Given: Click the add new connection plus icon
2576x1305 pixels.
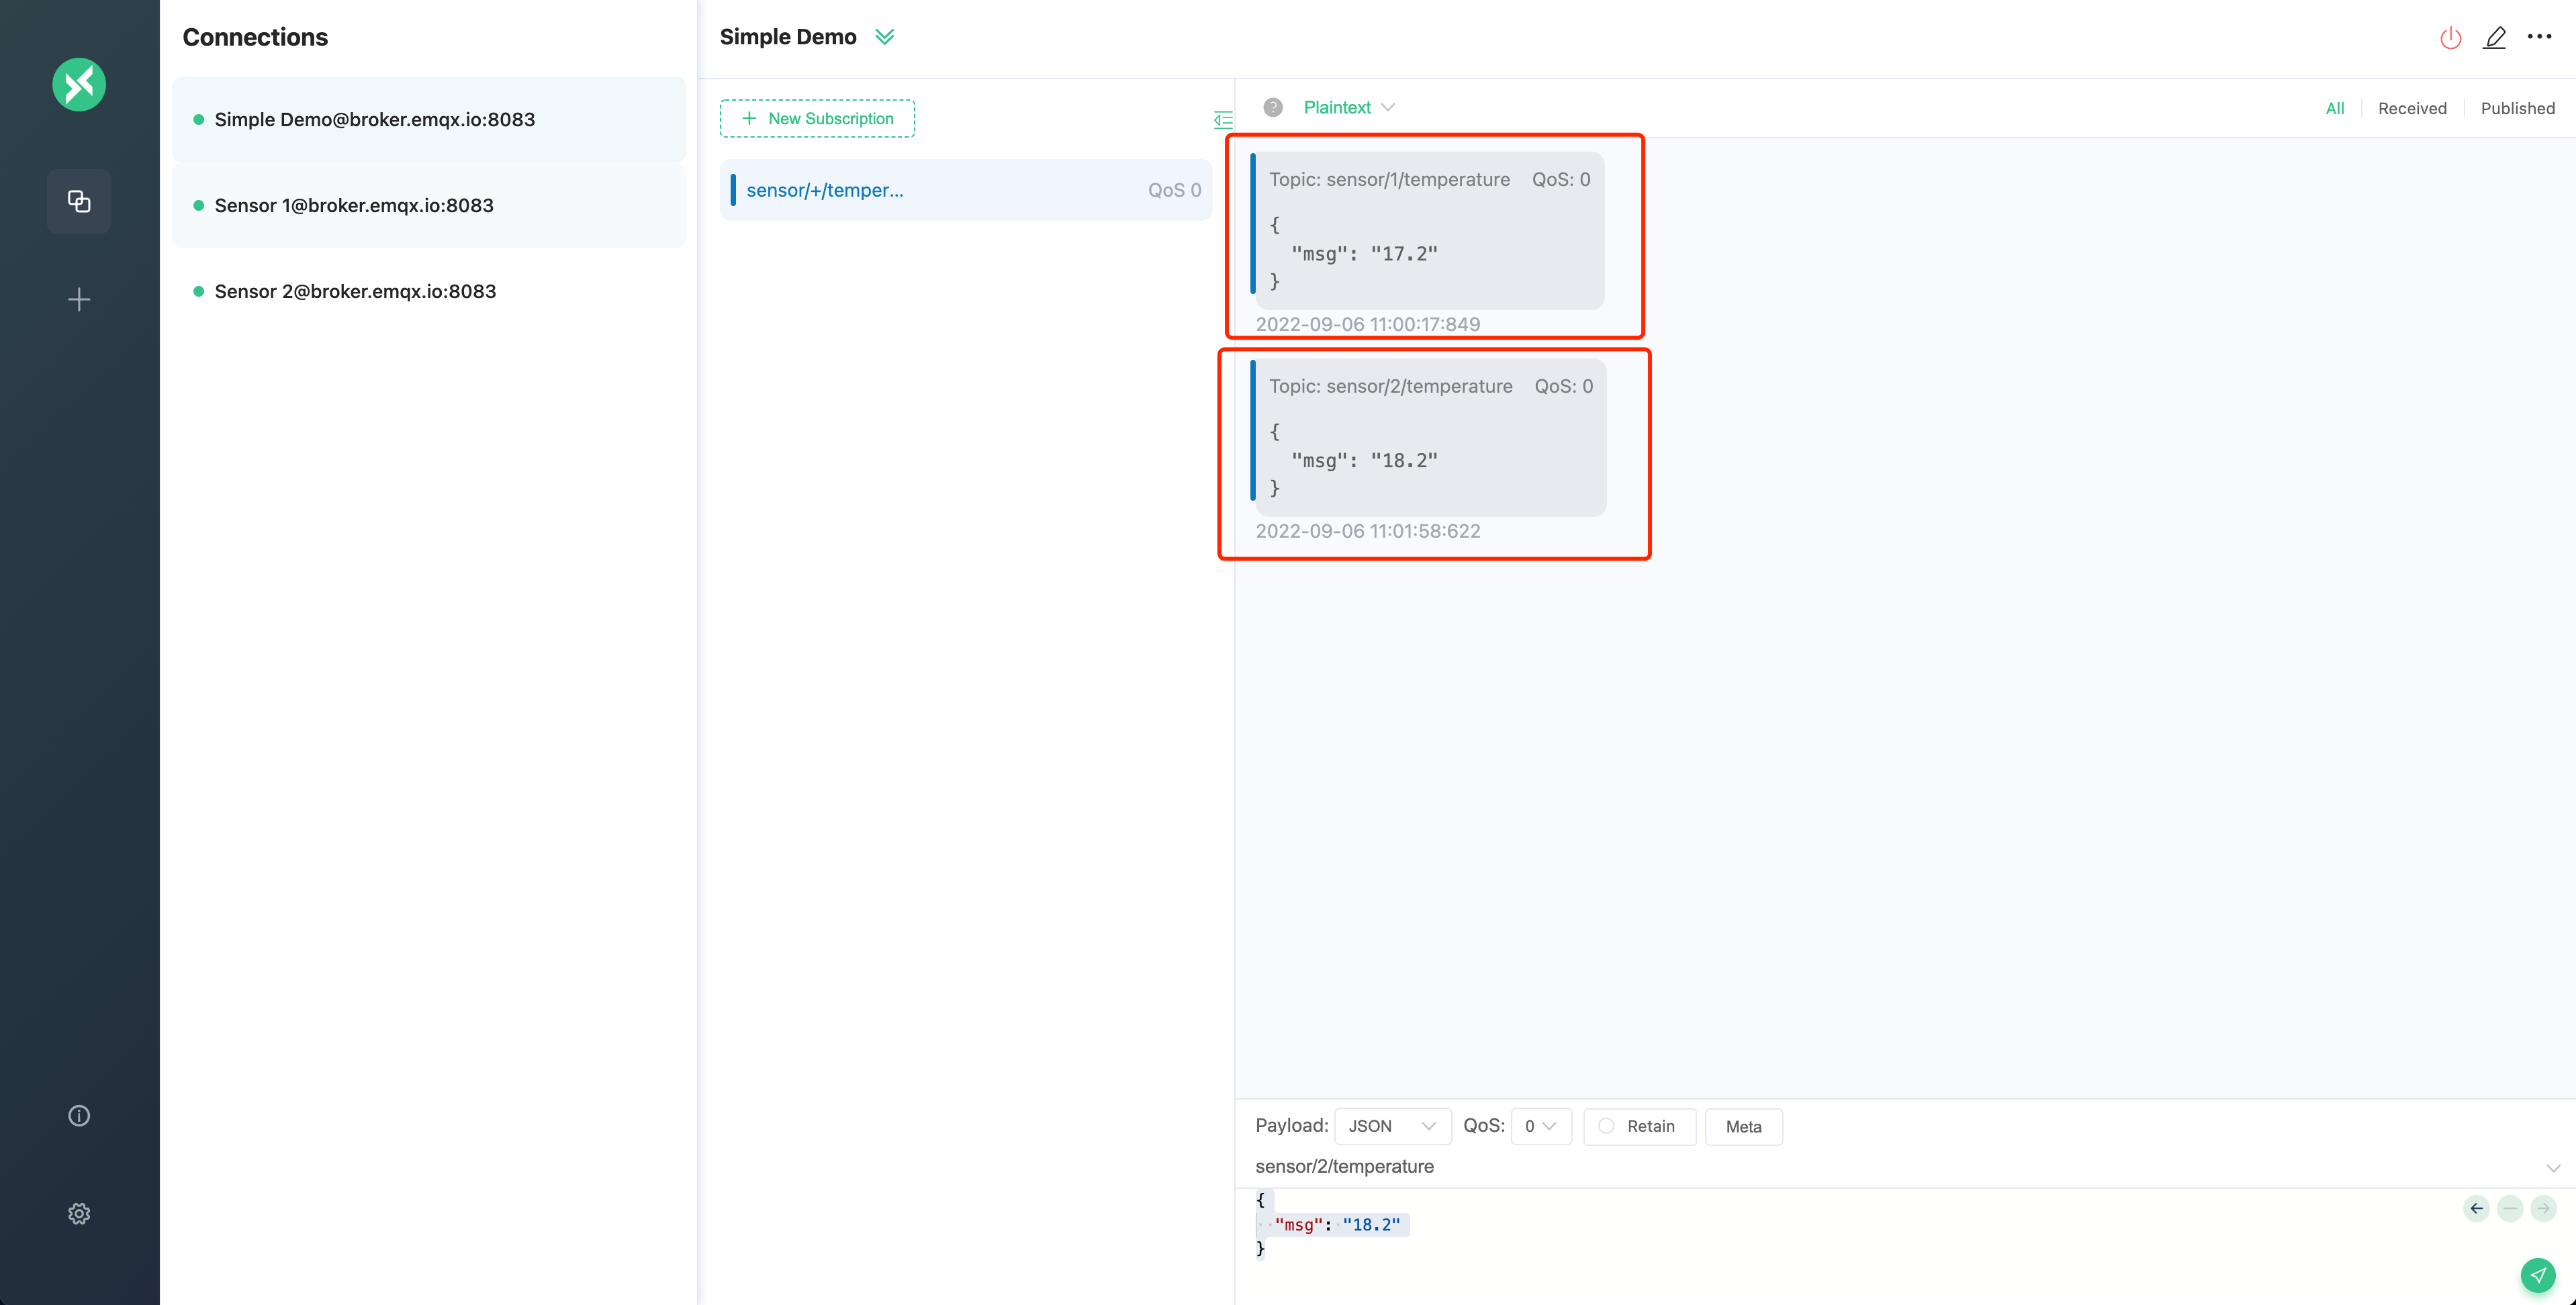Looking at the screenshot, I should pos(78,299).
